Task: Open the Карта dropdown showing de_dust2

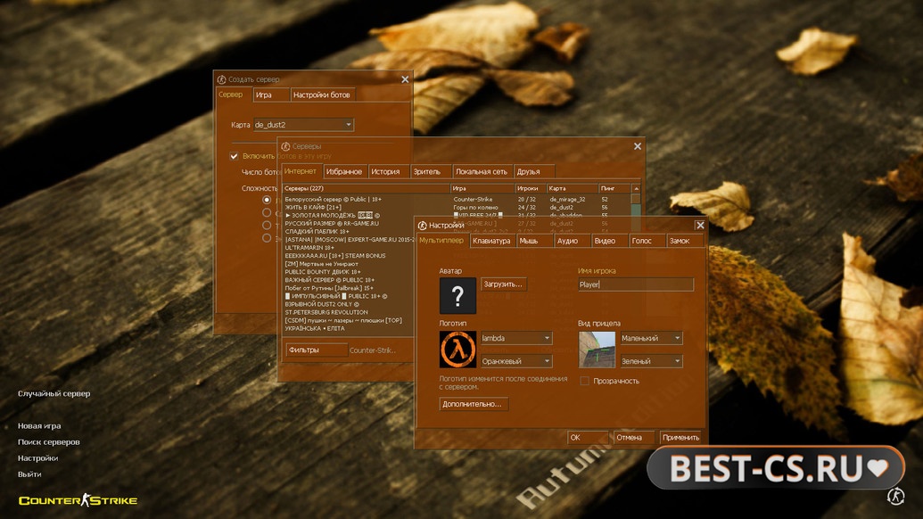Action: (x=304, y=125)
